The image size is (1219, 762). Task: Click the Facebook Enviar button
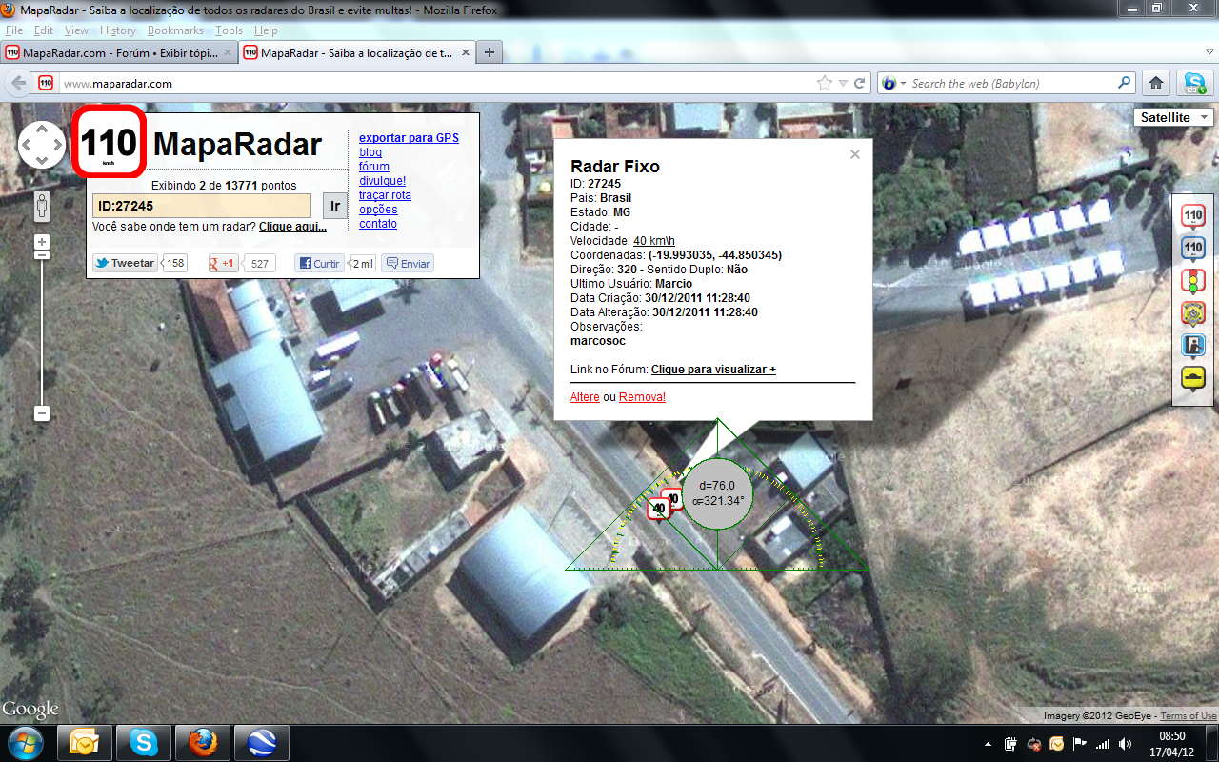click(x=408, y=263)
